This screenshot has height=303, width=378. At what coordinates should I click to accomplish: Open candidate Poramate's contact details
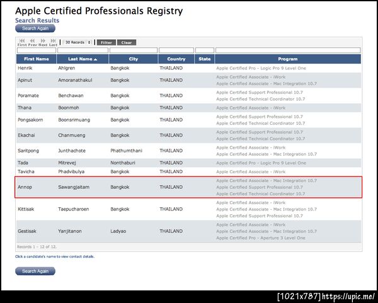pos(28,96)
